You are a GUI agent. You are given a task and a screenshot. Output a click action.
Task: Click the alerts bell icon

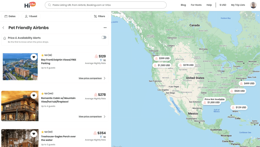[x=4, y=38]
